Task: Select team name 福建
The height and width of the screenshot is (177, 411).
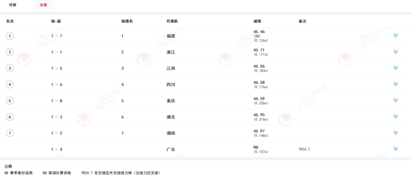Action: (x=171, y=36)
